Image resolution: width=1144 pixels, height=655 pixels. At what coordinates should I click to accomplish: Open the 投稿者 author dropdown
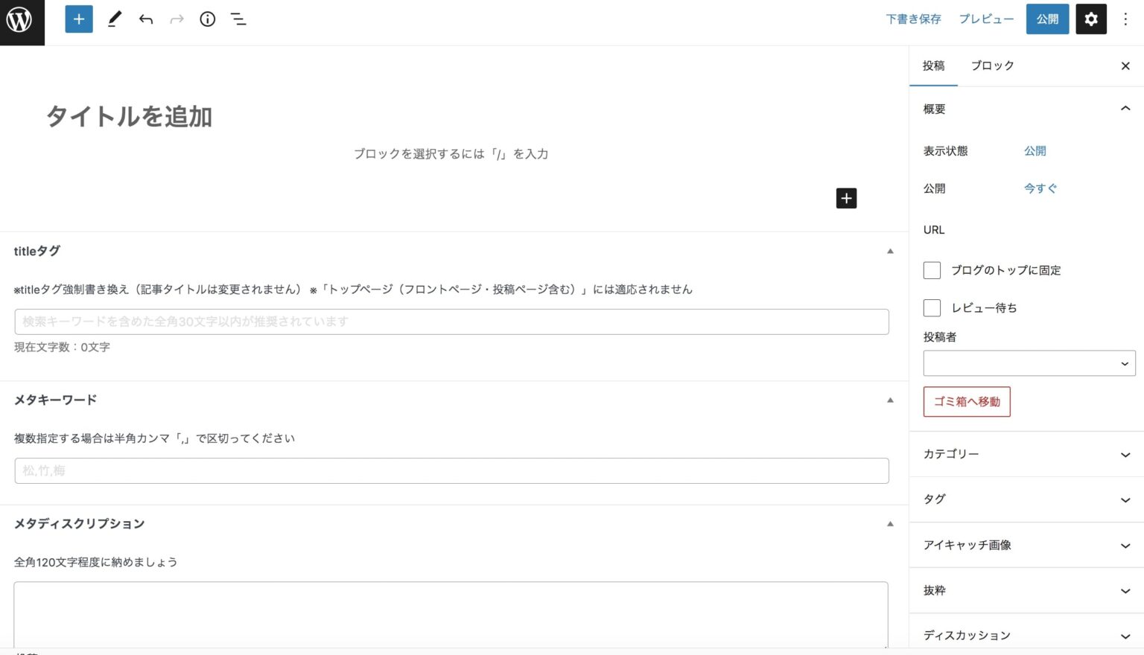click(x=1029, y=364)
